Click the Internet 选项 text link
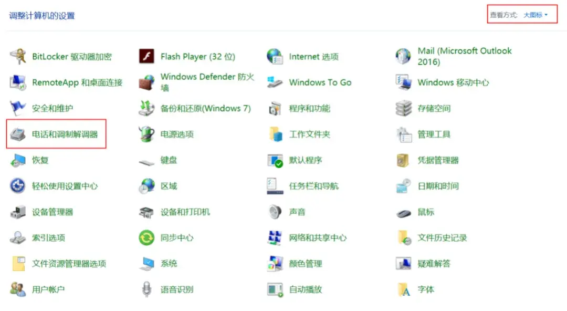 pyautogui.click(x=314, y=57)
